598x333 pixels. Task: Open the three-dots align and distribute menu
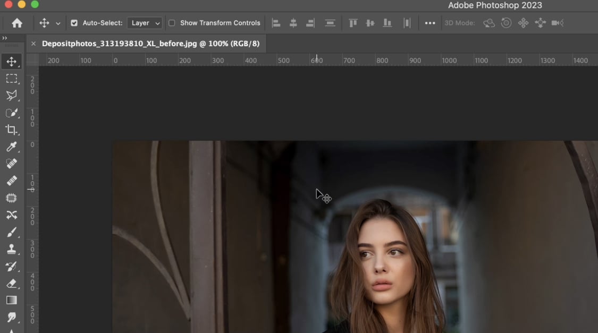pyautogui.click(x=430, y=23)
